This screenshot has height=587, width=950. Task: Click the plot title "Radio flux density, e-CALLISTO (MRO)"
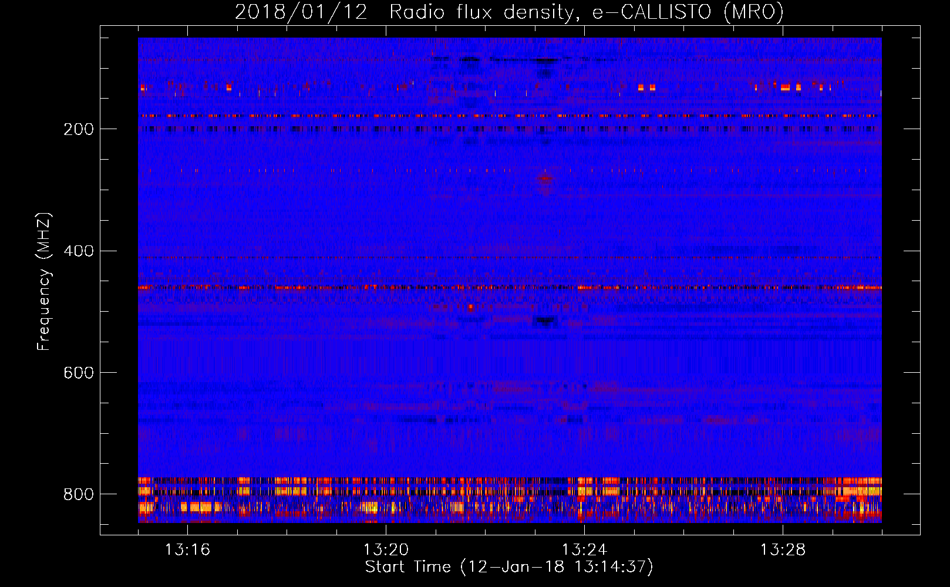[x=587, y=12]
